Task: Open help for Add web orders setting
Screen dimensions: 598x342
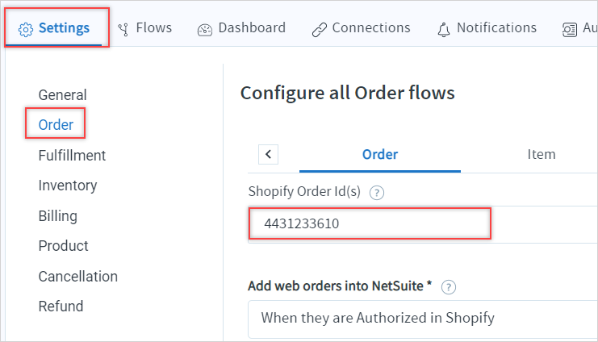Action: click(x=449, y=287)
